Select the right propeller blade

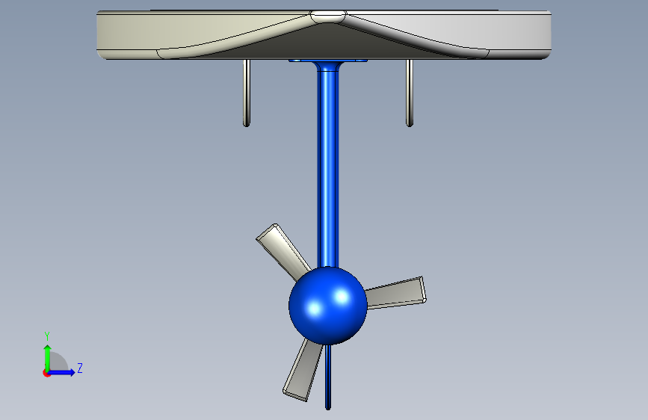coord(395,294)
